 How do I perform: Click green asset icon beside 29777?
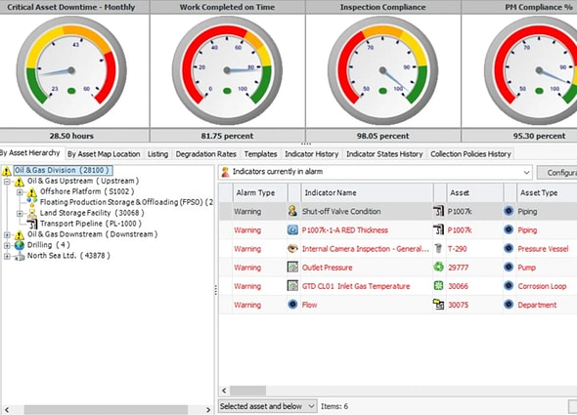click(x=438, y=267)
